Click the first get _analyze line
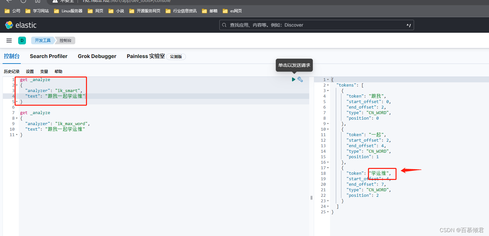The height and width of the screenshot is (236, 489). (x=35, y=80)
